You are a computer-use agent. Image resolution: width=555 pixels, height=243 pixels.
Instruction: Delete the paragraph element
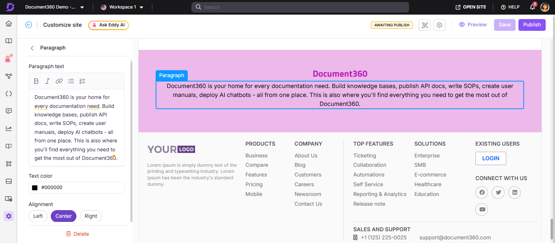coord(77,234)
